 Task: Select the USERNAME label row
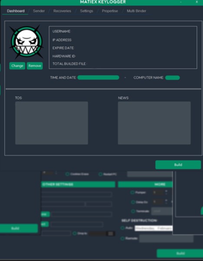[62, 31]
